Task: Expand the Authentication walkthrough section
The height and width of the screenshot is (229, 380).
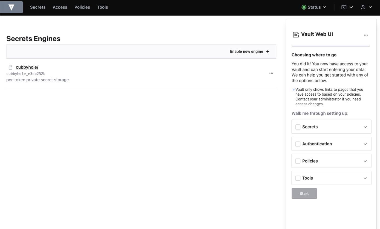Action: pos(365,144)
